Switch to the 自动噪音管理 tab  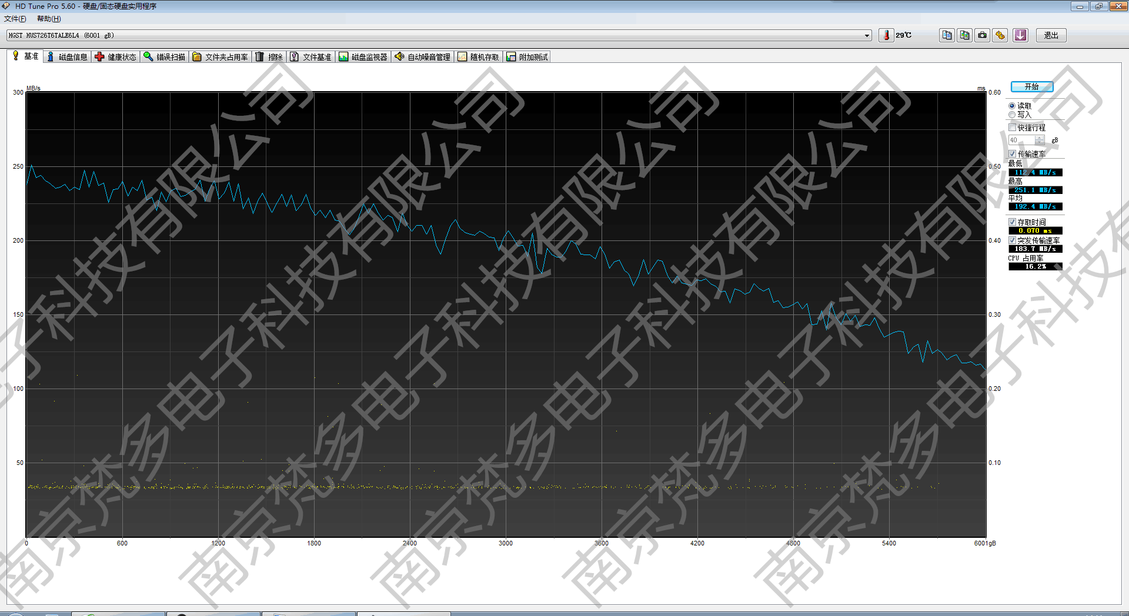(423, 57)
